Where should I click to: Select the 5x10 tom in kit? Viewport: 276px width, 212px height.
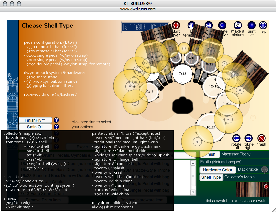191,58
